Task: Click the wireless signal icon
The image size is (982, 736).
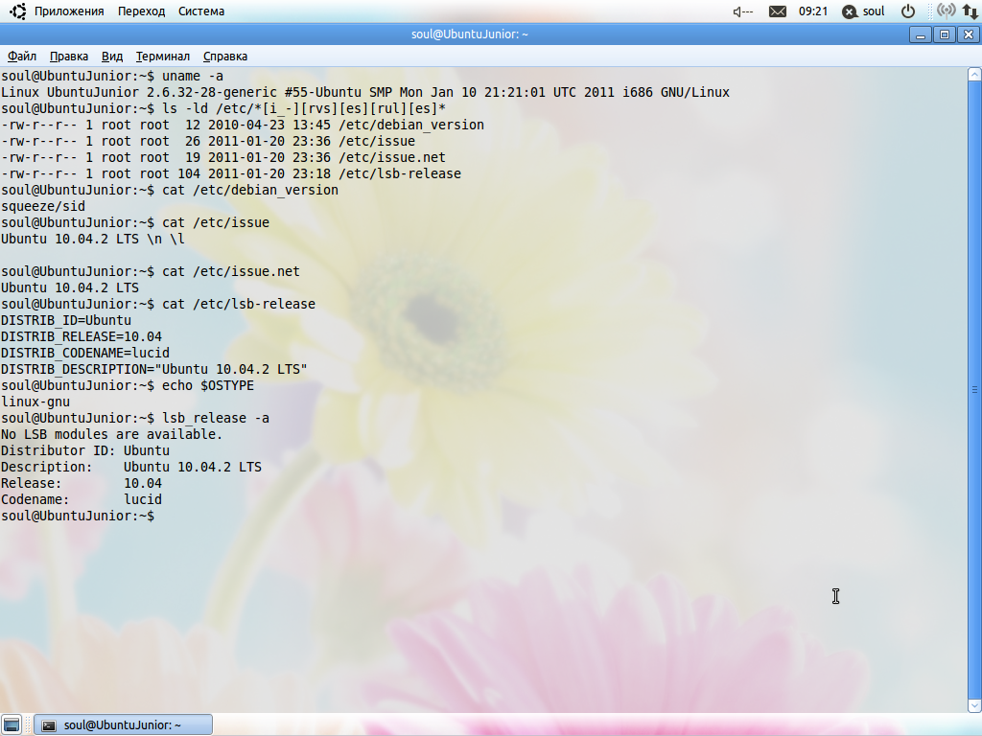Action: tap(947, 11)
